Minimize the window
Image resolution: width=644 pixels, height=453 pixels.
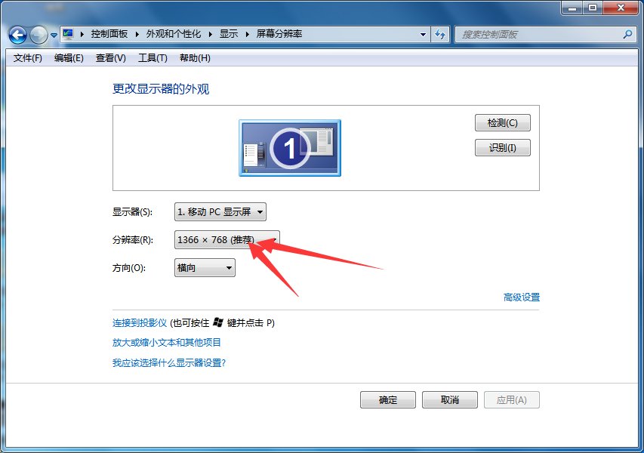tap(573, 8)
